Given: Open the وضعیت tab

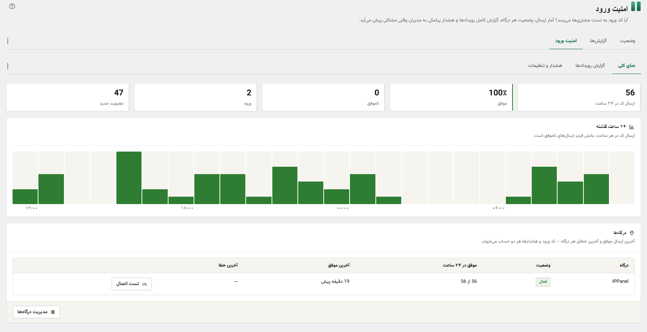Looking at the screenshot, I should (x=627, y=41).
